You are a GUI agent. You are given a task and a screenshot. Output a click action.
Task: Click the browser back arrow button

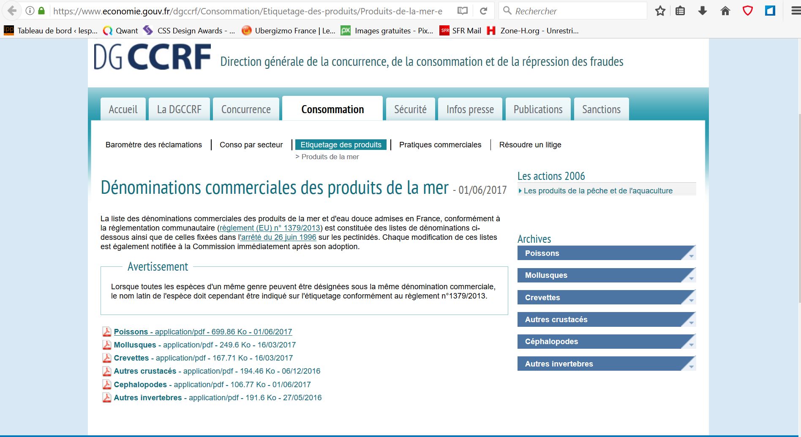pos(12,11)
